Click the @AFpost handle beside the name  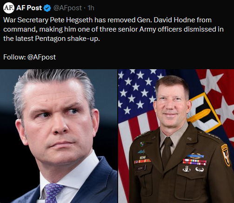tap(67, 8)
